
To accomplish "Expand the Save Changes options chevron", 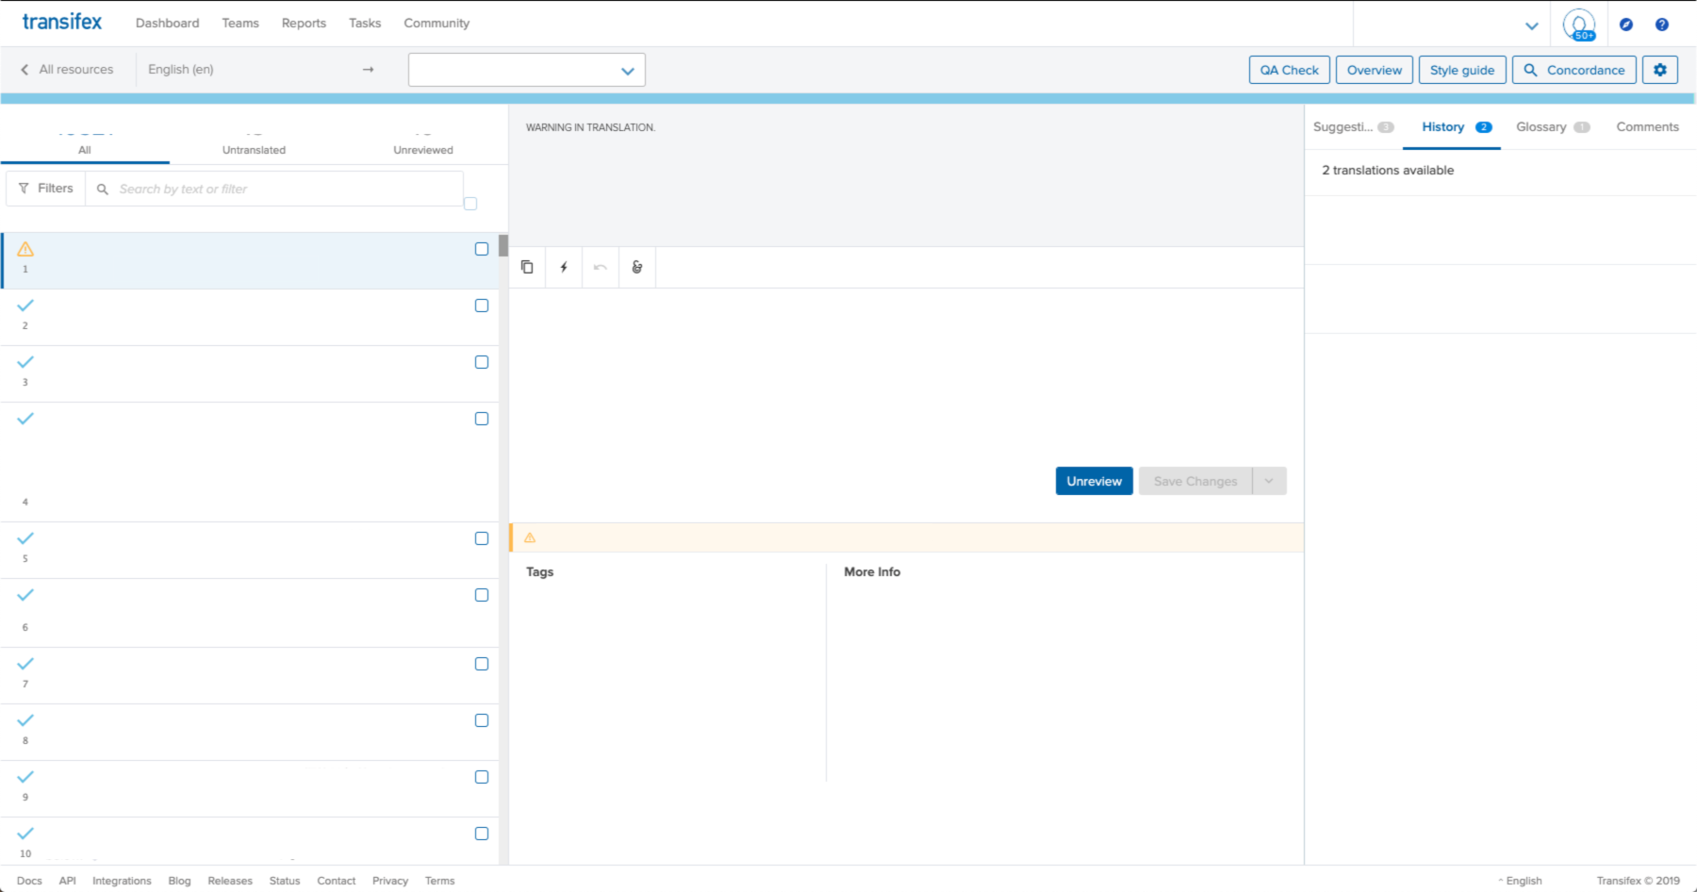I will click(1269, 481).
